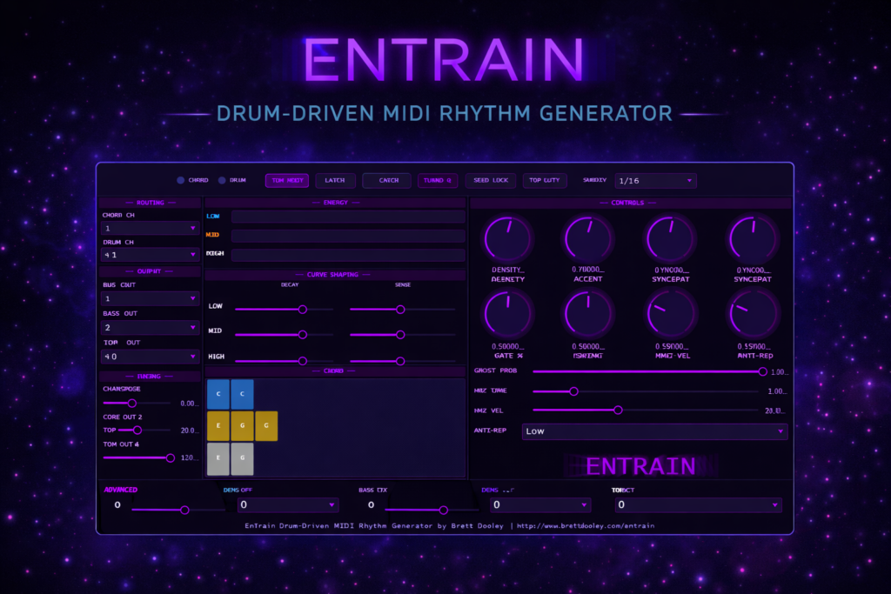
Task: Expand the Chord CH channel dropdown
Action: 151,228
